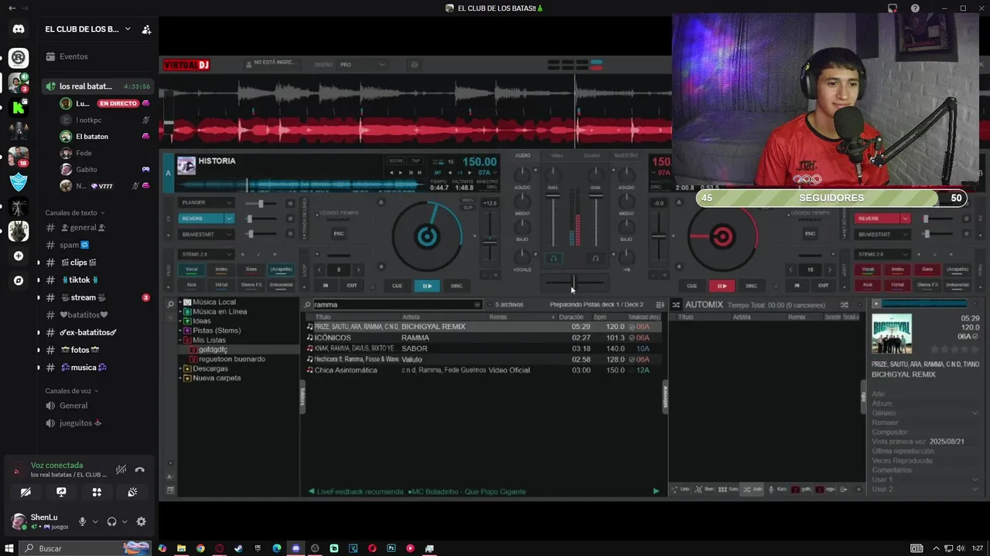Click the CUE button on deck A
Screen dimensions: 990x556
tap(397, 286)
